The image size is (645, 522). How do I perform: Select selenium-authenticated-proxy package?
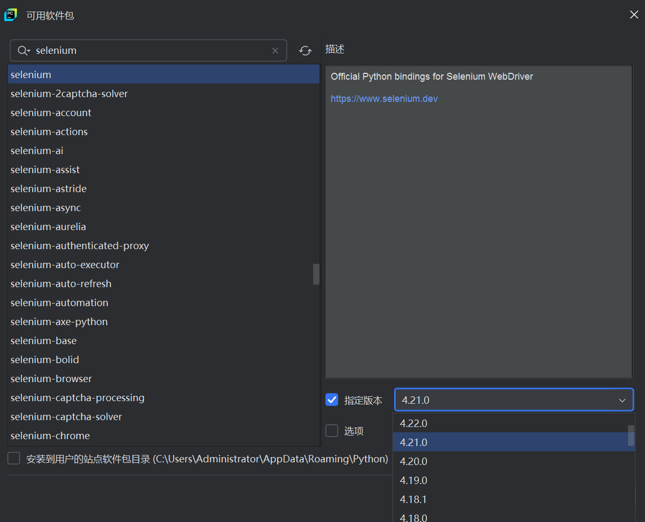[164, 245]
